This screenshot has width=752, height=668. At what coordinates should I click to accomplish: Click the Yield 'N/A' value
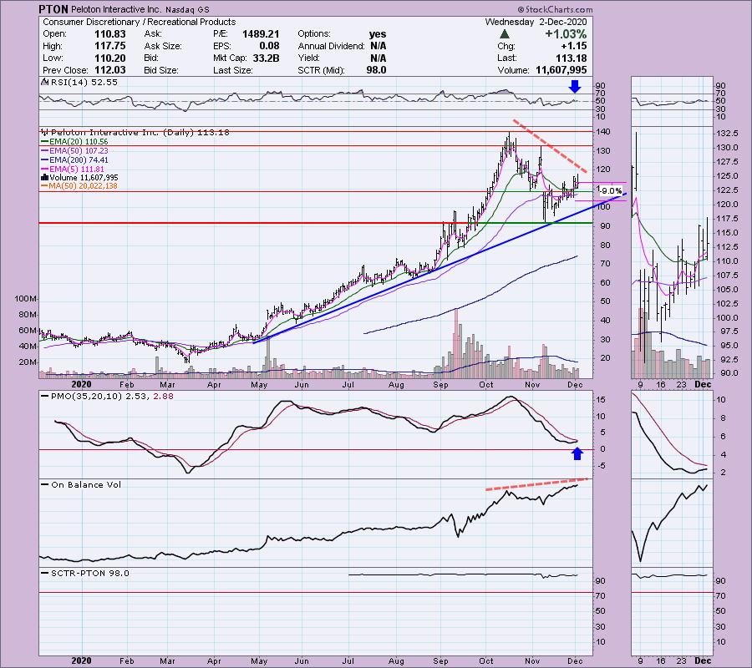click(x=378, y=58)
